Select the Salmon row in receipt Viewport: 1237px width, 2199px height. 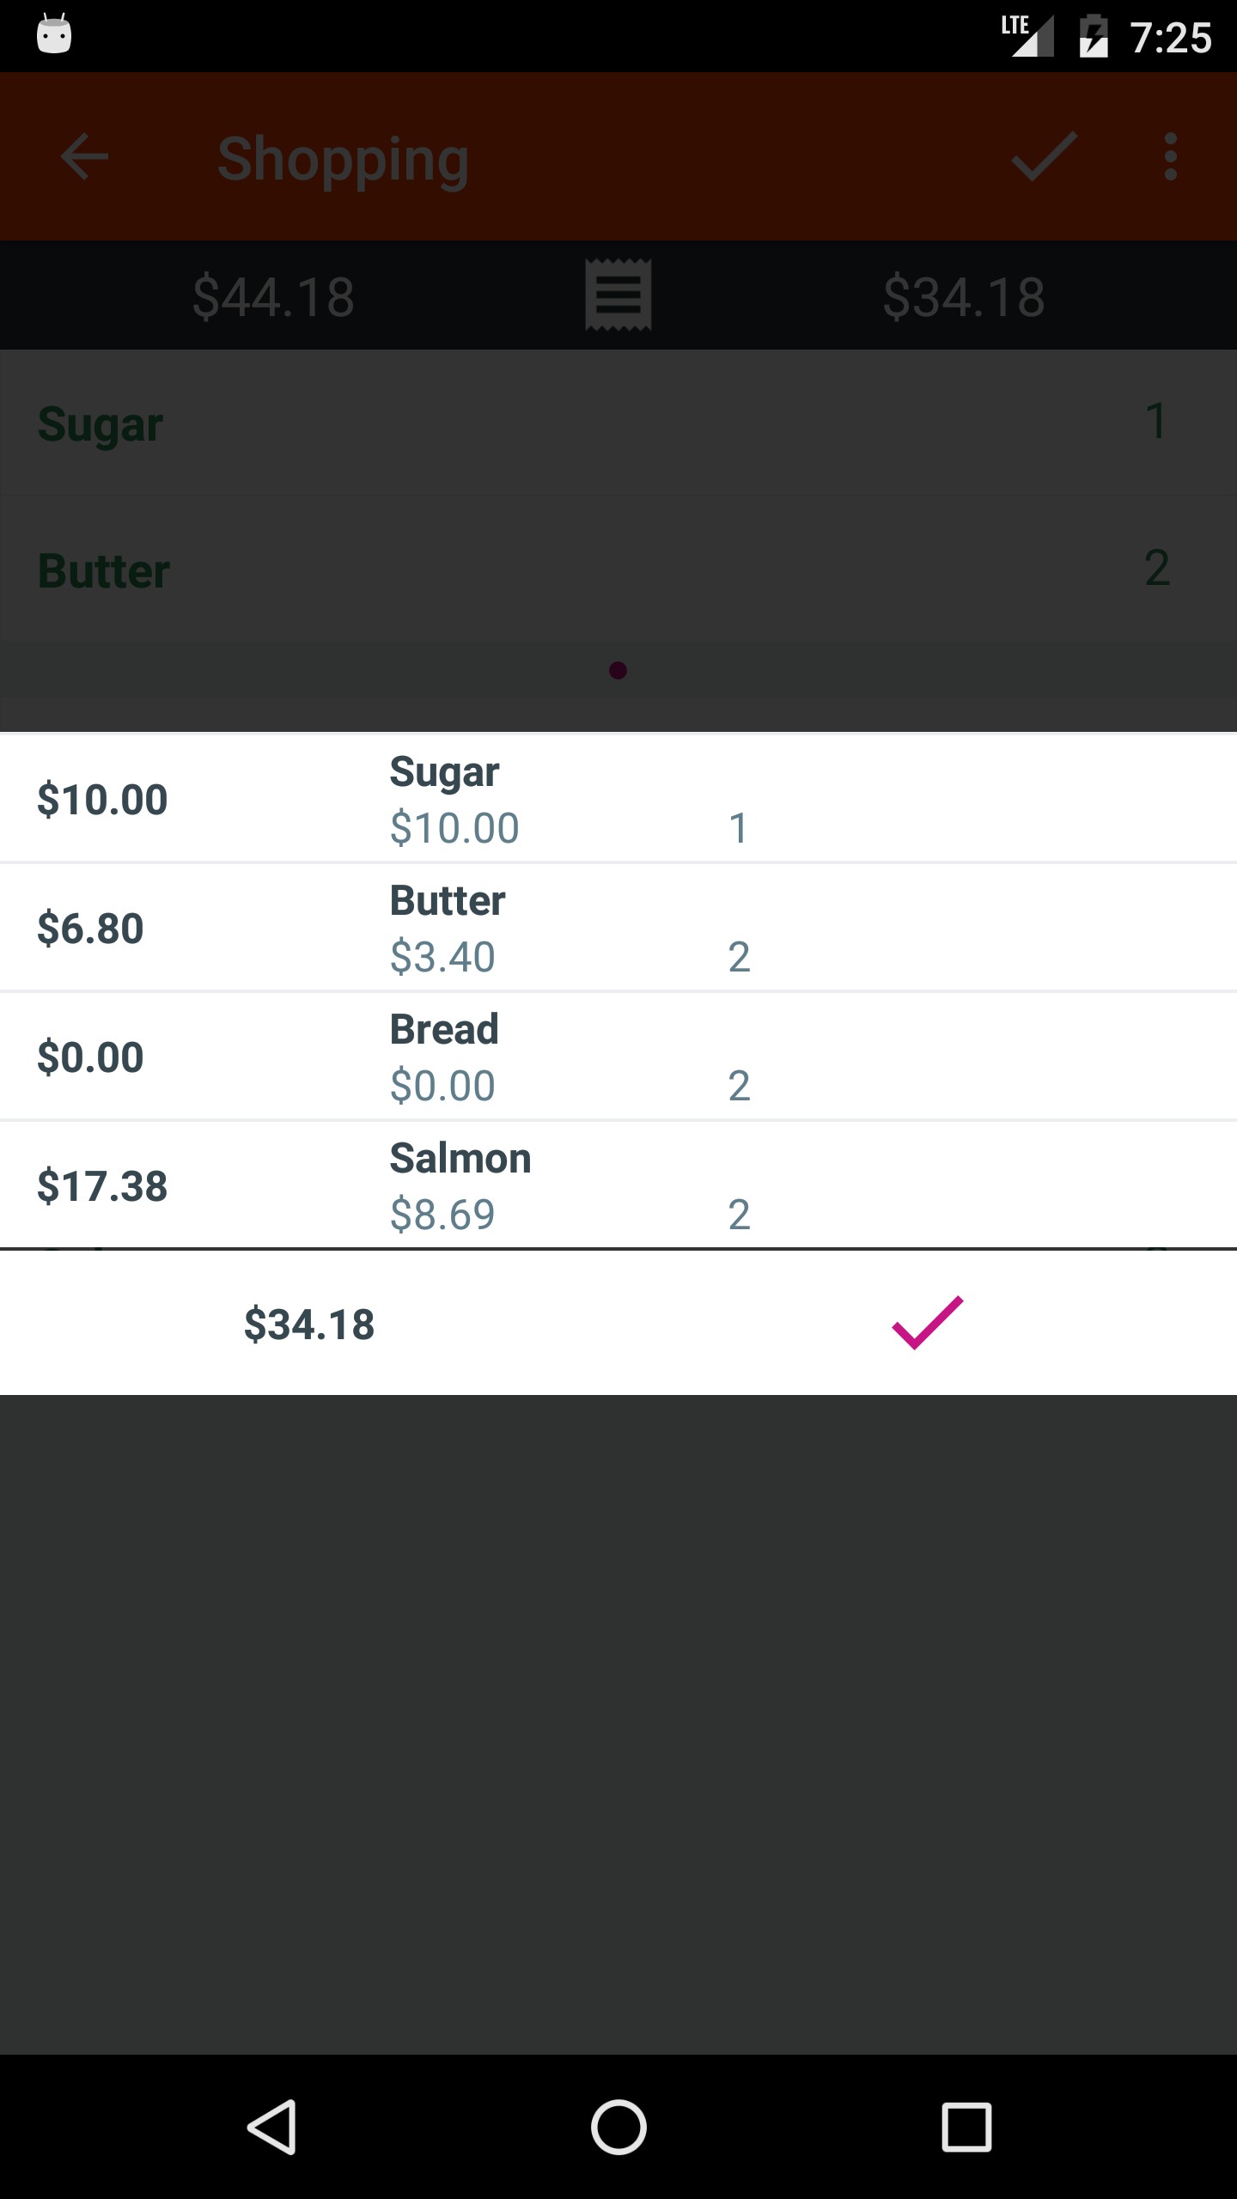point(618,1185)
